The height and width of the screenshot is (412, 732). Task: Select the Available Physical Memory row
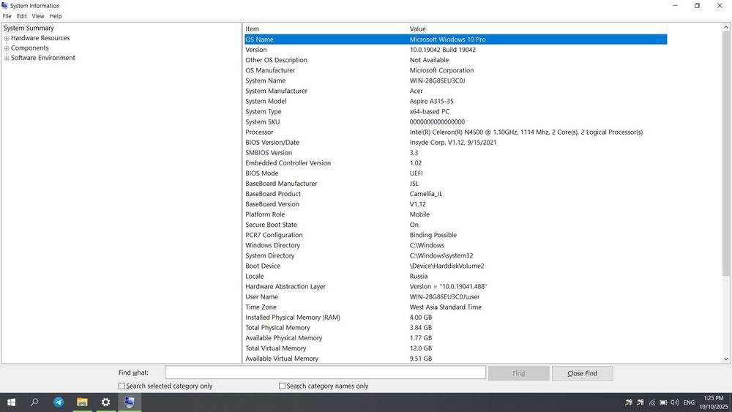[455, 338]
